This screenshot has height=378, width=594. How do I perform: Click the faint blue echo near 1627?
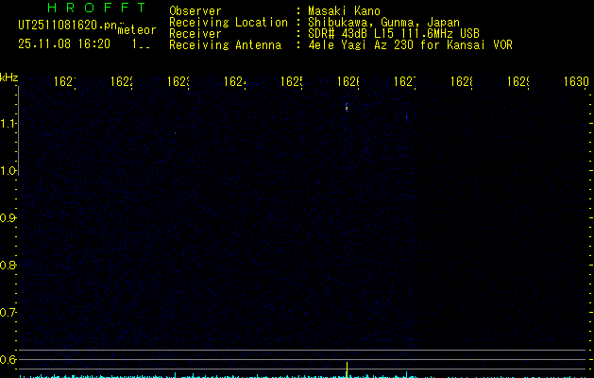click(406, 117)
